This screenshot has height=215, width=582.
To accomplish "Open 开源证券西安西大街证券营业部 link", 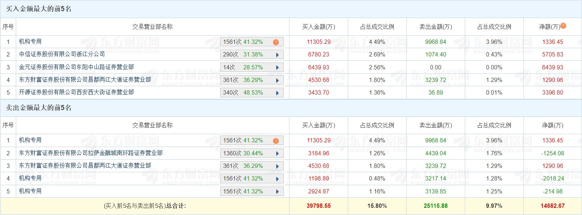I will tap(77, 92).
